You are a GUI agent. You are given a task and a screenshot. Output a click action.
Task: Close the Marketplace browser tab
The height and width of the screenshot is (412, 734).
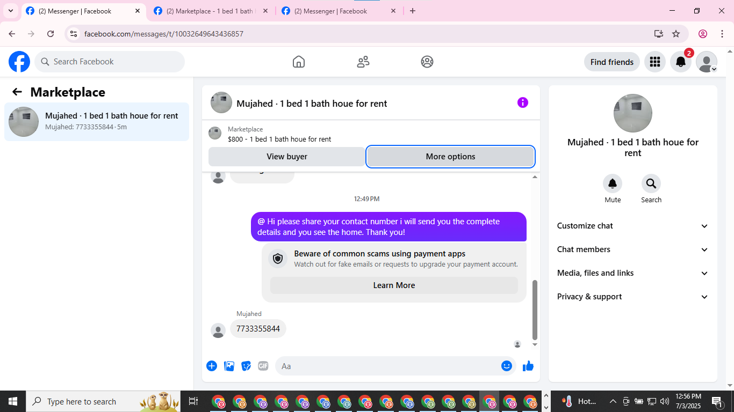click(265, 11)
